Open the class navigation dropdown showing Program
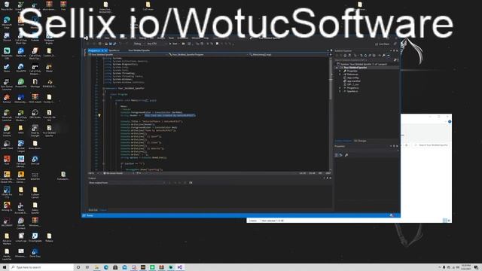This screenshot has width=482, height=271. pyautogui.click(x=208, y=55)
